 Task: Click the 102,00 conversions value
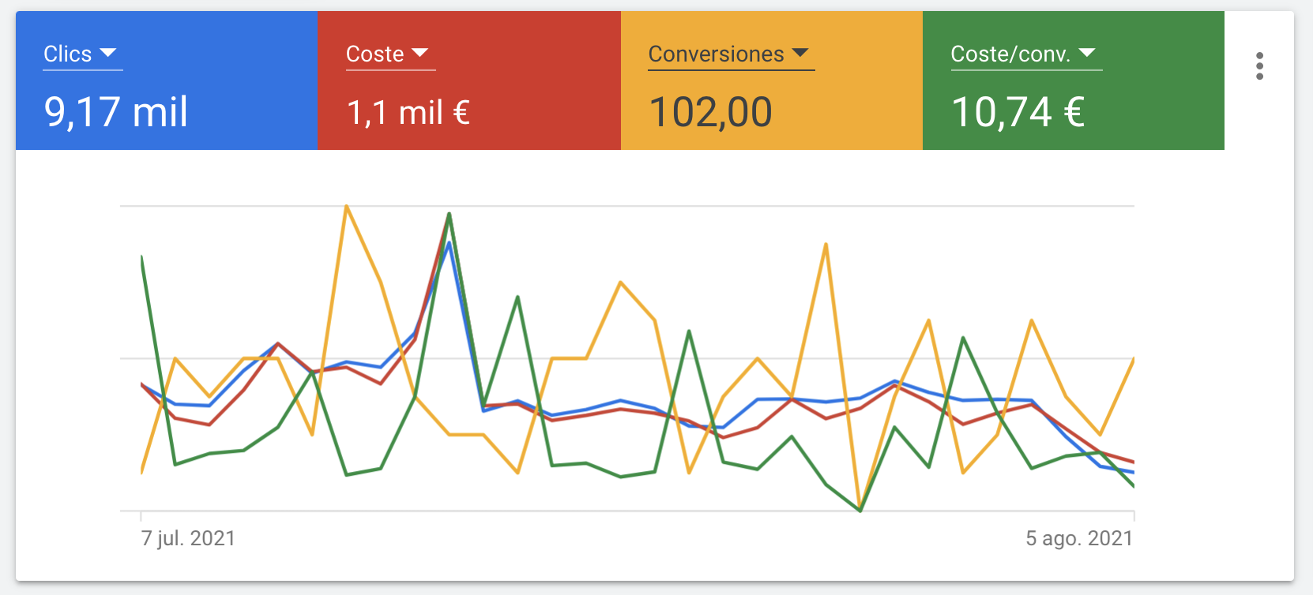[710, 112]
